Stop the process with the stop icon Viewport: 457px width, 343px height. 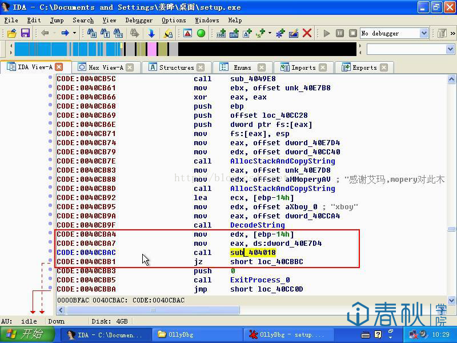[x=353, y=33]
